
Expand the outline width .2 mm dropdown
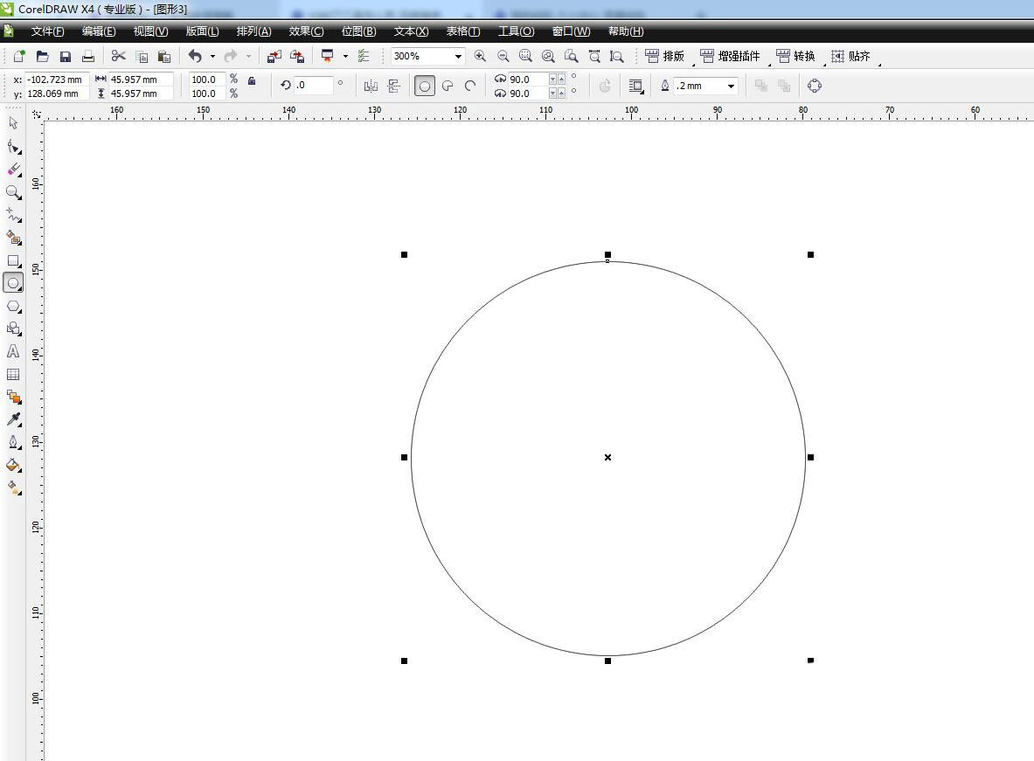pyautogui.click(x=731, y=86)
